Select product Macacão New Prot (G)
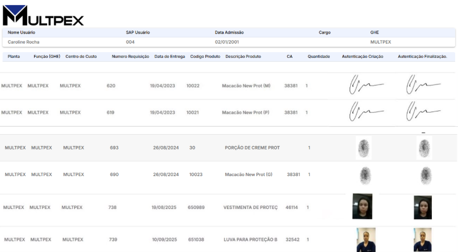This screenshot has width=458, height=252. (249, 174)
